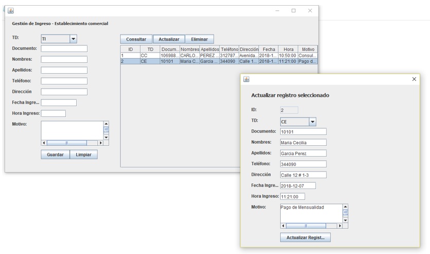Click the Apellidos column header in table
The height and width of the screenshot is (254, 430).
coord(210,49)
